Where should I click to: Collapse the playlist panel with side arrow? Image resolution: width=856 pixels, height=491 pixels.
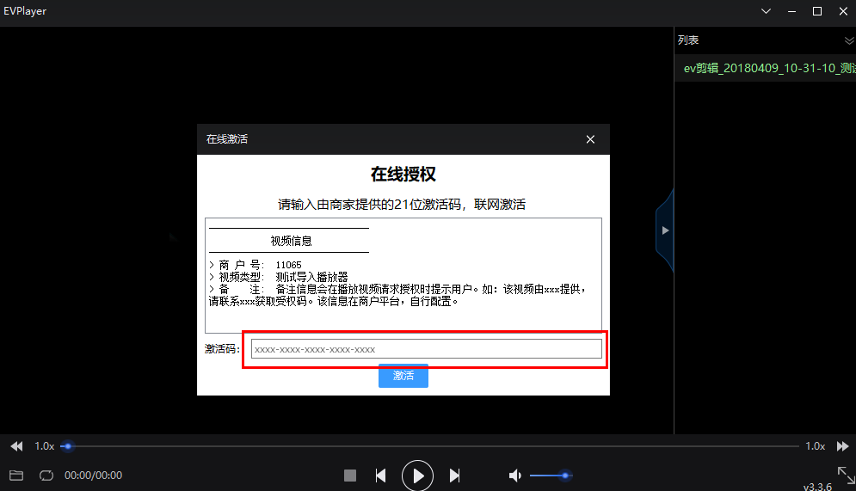(665, 230)
